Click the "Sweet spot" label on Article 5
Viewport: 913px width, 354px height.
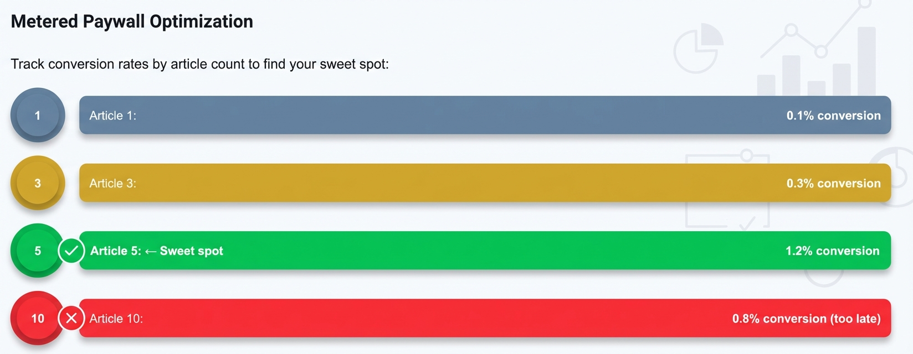pos(191,251)
